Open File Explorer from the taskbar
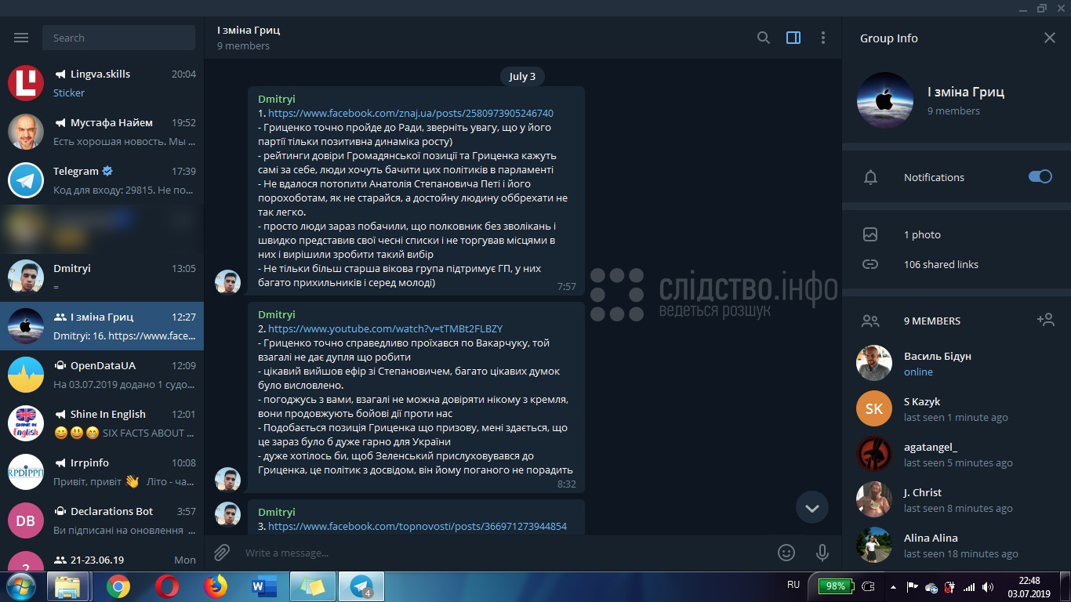This screenshot has width=1071, height=602. tap(67, 586)
